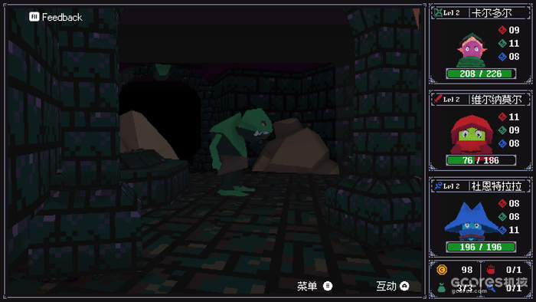Click 维尔纳莫尔's 76 / 186 health bar

click(481, 160)
